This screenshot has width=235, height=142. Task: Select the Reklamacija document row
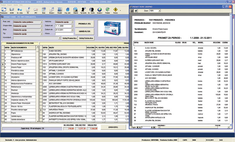pyautogui.click(x=20, y=87)
